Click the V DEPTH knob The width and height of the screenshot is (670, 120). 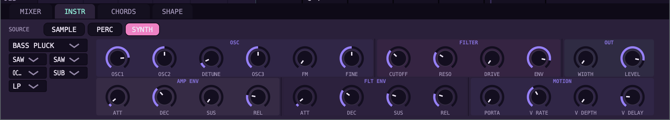[x=586, y=97]
